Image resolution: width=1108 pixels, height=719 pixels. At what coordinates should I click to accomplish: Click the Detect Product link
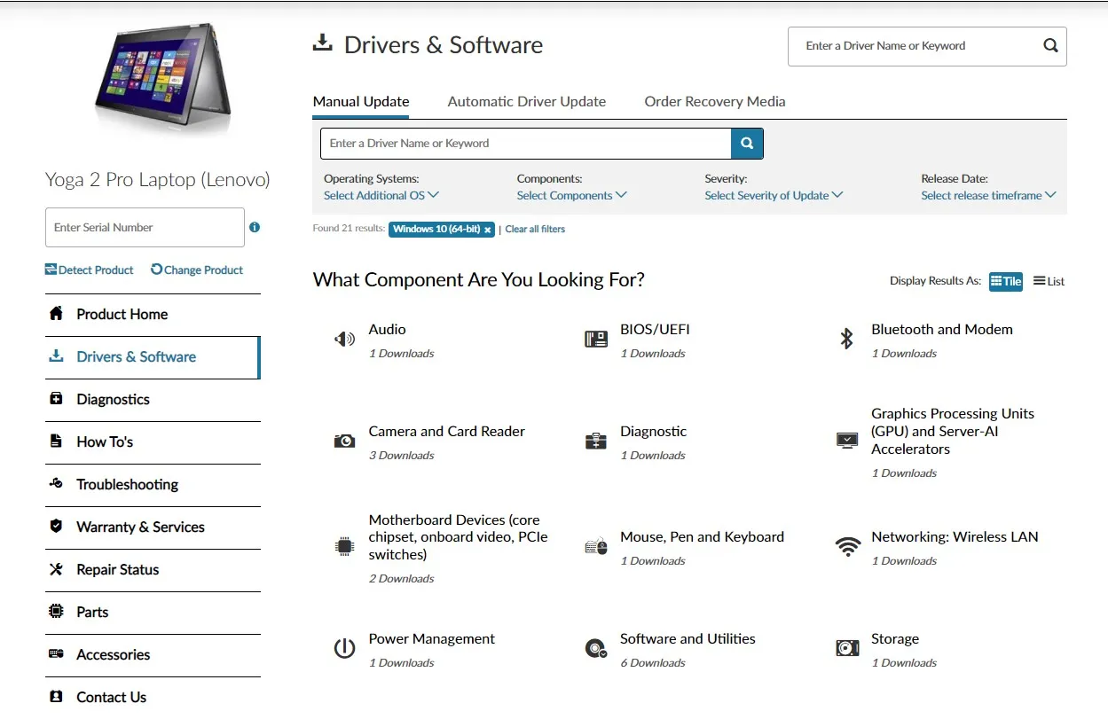click(90, 270)
